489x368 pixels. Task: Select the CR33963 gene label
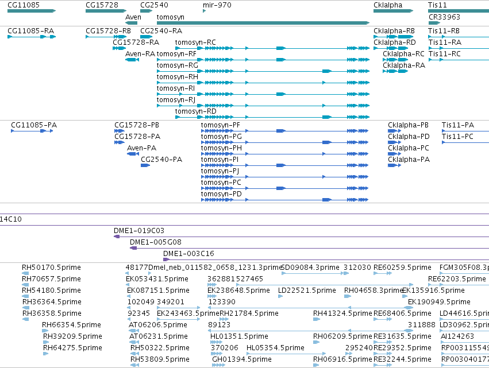tap(444, 17)
